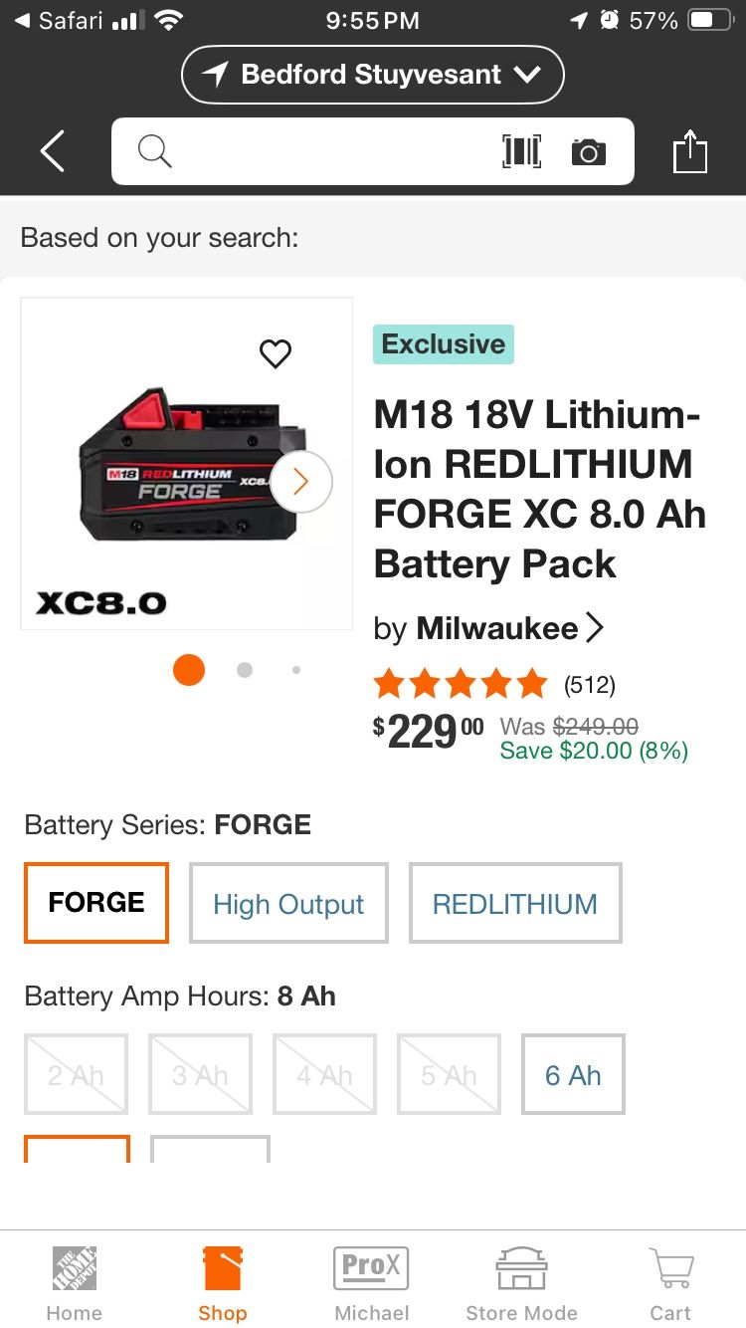Expand the Milwaukee brand page via its chevron
The height and width of the screenshot is (1328, 746).
(x=595, y=627)
